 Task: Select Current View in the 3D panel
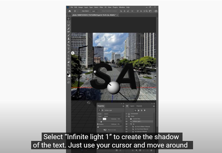pyautogui.click(x=136, y=119)
